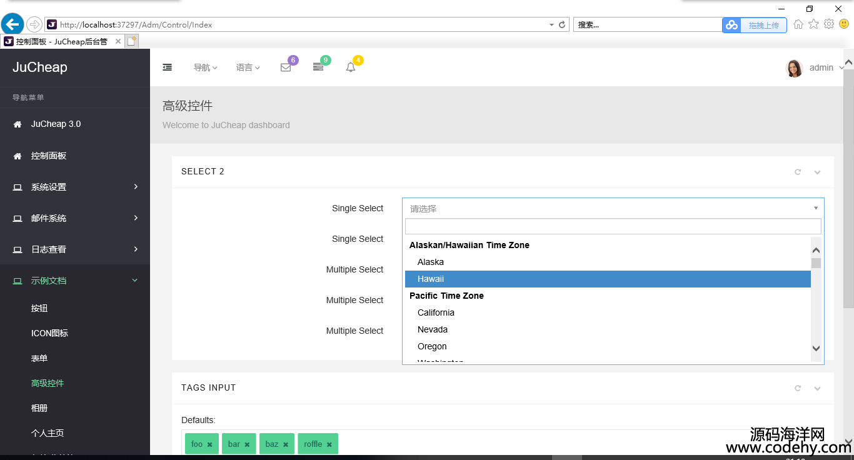Viewport: 854px width, 460px height.
Task: Click the select2 search input box
Action: (x=613, y=226)
